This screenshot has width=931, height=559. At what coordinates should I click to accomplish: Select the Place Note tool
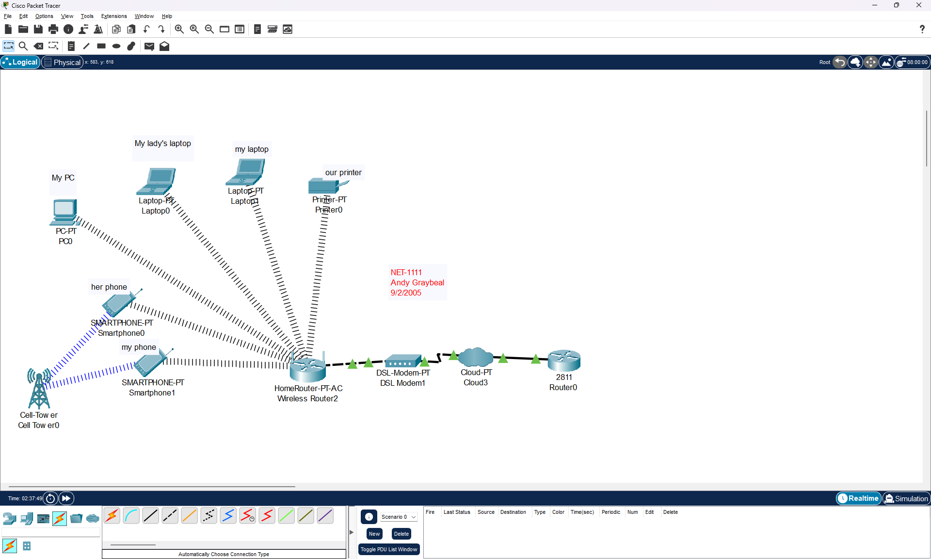coord(71,46)
